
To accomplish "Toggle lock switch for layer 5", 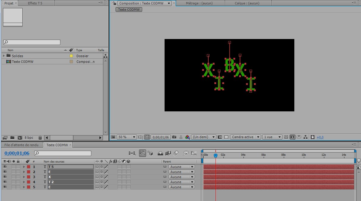I will [x=18, y=187].
